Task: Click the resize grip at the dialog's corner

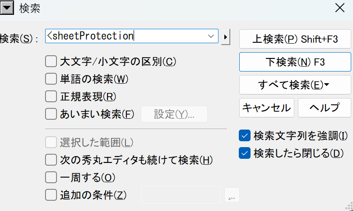Action: point(348,207)
